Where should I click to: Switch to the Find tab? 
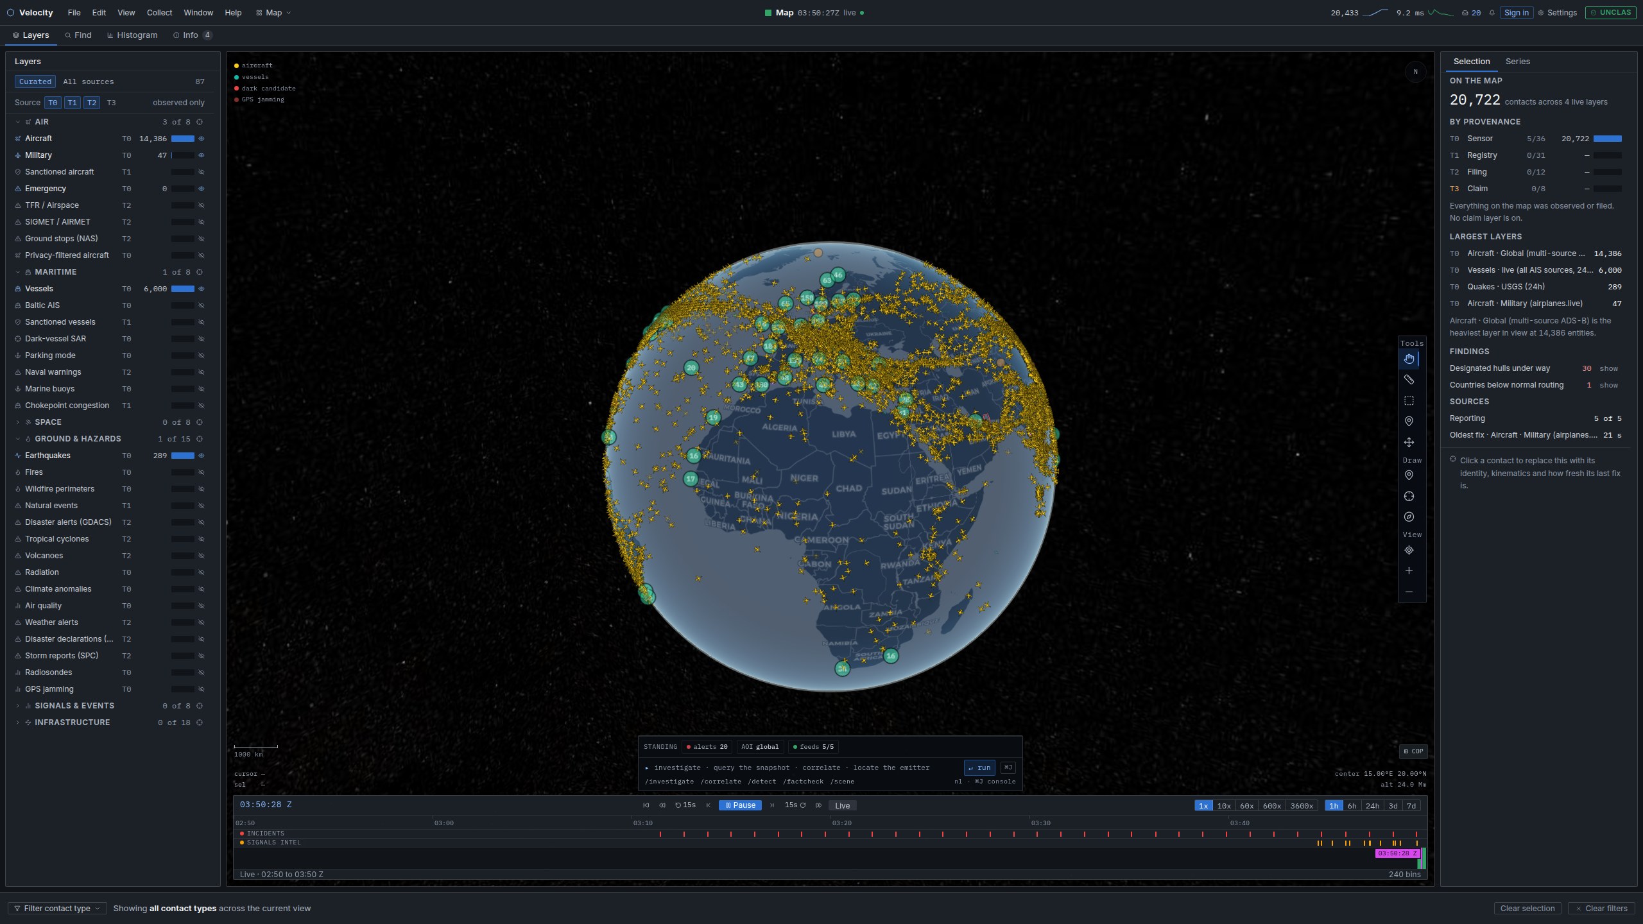[78, 35]
